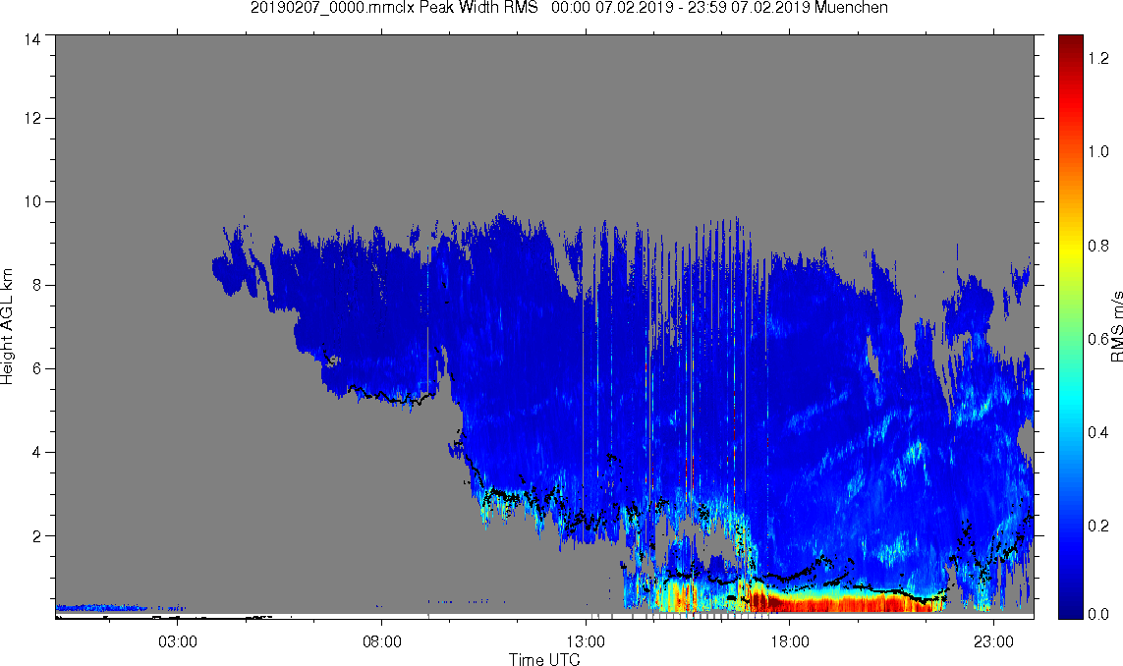Click the 1.2 colorbar value label
Image resolution: width=1123 pixels, height=666 pixels.
[1098, 58]
